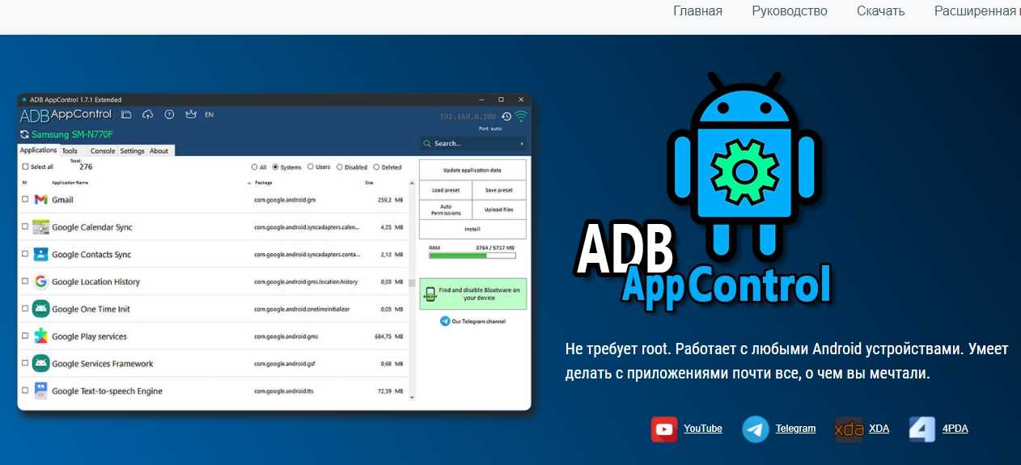Click the YouTube icon
1021x465 pixels.
(664, 429)
